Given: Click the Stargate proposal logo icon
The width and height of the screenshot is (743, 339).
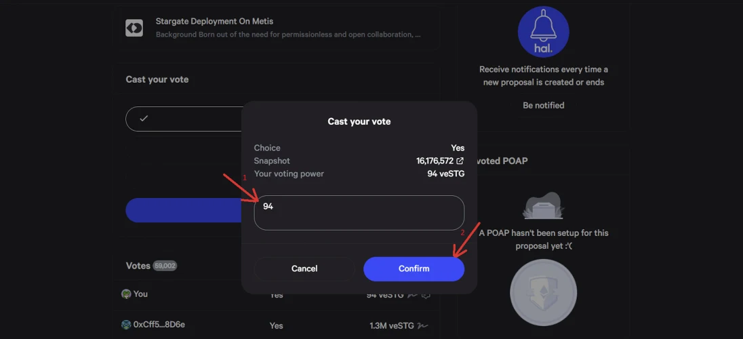Looking at the screenshot, I should coord(134,28).
